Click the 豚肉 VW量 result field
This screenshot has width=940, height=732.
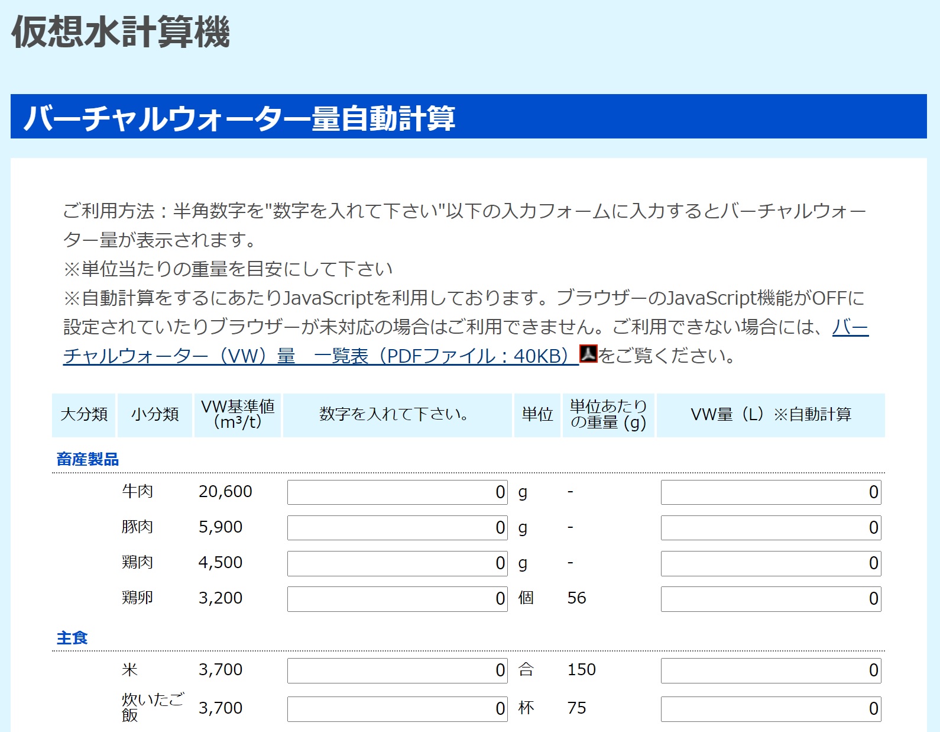pyautogui.click(x=770, y=528)
